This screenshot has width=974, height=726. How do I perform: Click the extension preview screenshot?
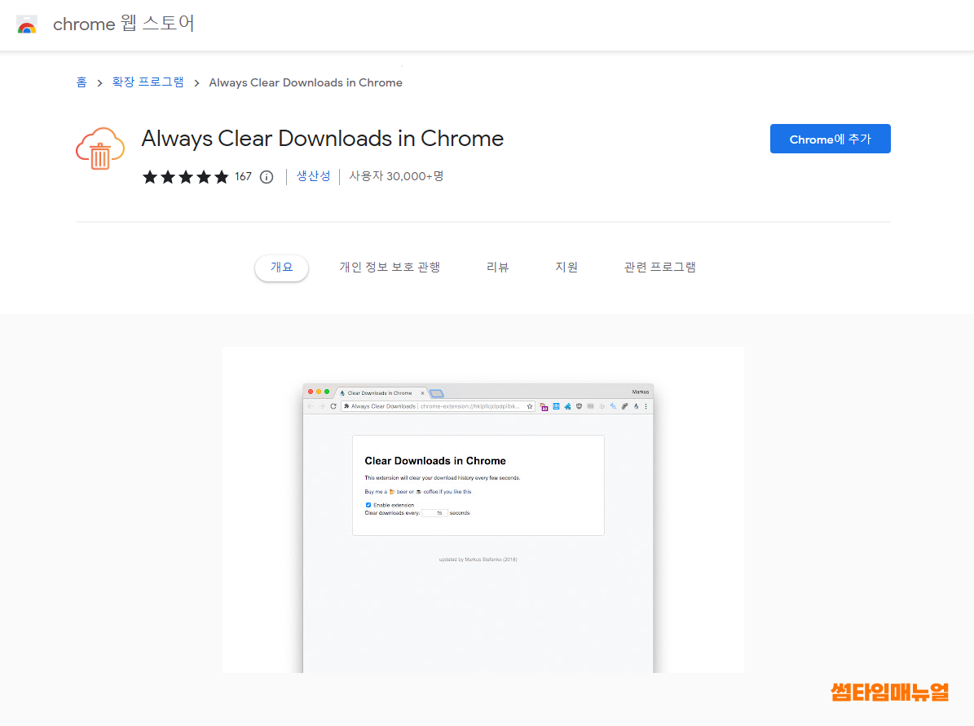click(483, 510)
